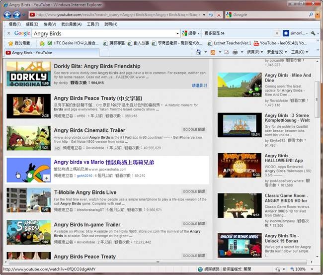This screenshot has height=275, width=323.
Task: Open the Angry Birds HALLOWEEN App thumbnail
Action: (x=240, y=165)
